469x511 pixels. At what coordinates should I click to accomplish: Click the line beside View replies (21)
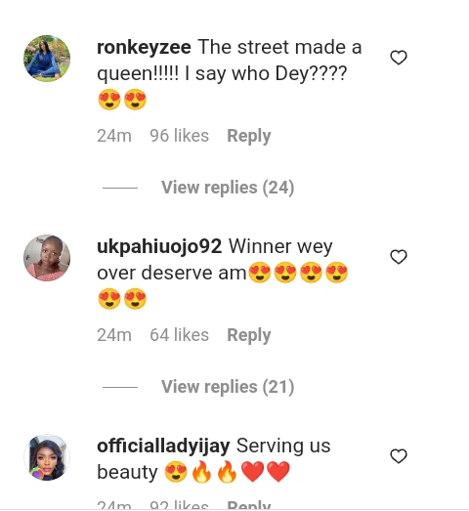tap(120, 387)
